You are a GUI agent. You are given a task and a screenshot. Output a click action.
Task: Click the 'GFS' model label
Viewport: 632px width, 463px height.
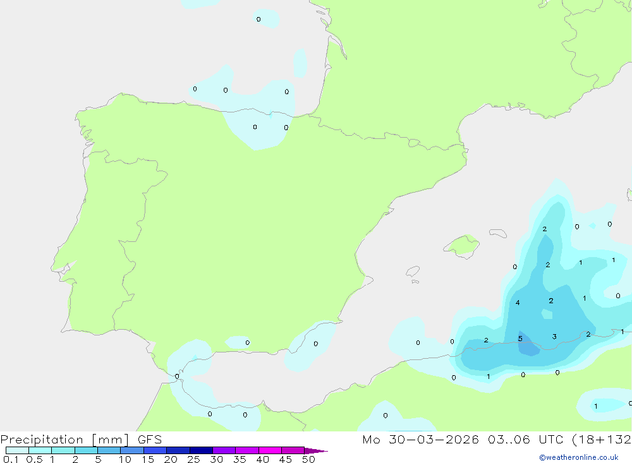click(x=150, y=439)
